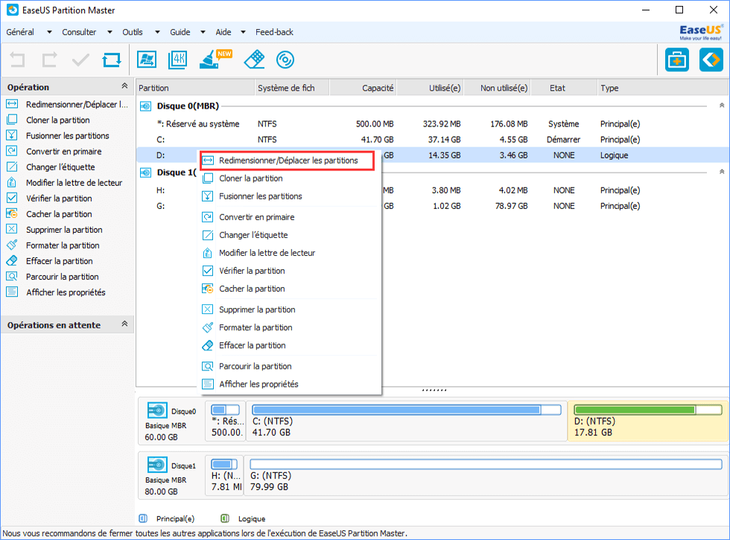The image size is (730, 540).
Task: Select Convertir en primaire in context menu
Action: click(x=291, y=217)
